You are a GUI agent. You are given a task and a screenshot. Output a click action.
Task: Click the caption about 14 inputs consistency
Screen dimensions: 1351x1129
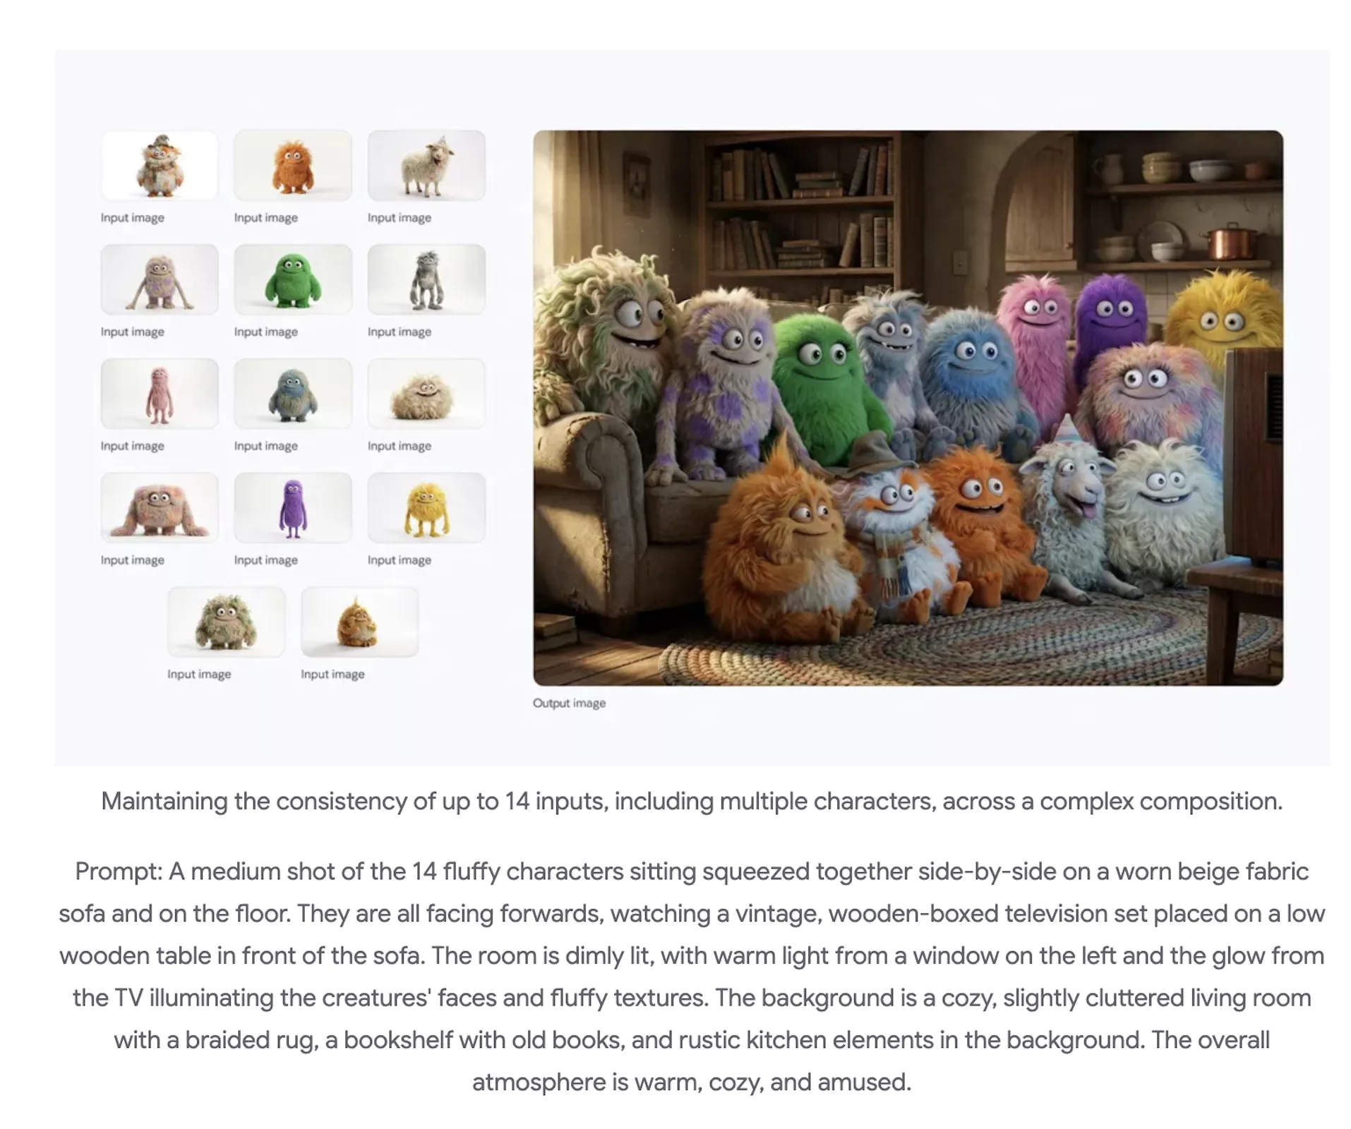coord(692,802)
